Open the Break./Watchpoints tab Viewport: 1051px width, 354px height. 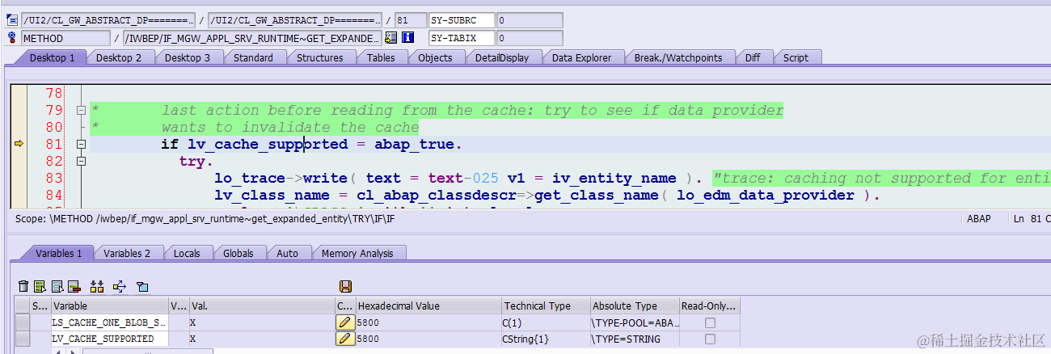coord(677,57)
